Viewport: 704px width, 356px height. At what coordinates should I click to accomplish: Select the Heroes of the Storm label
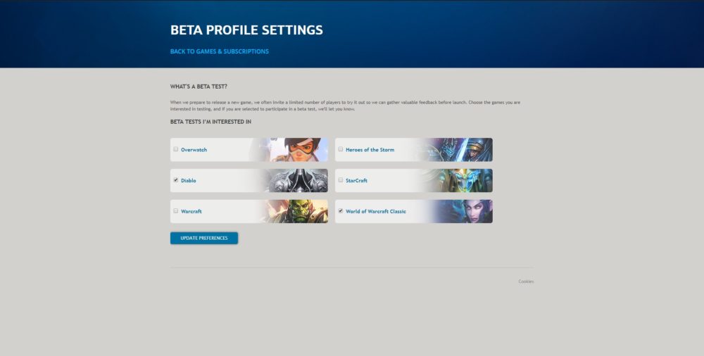370,150
